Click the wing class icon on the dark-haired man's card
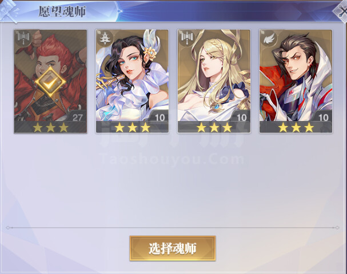The height and width of the screenshot is (274, 347). coord(268,39)
